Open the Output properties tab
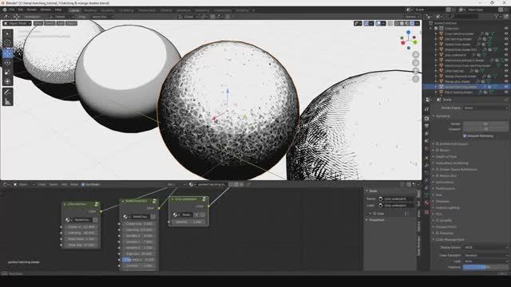The width and height of the screenshot is (511, 287). click(x=426, y=126)
